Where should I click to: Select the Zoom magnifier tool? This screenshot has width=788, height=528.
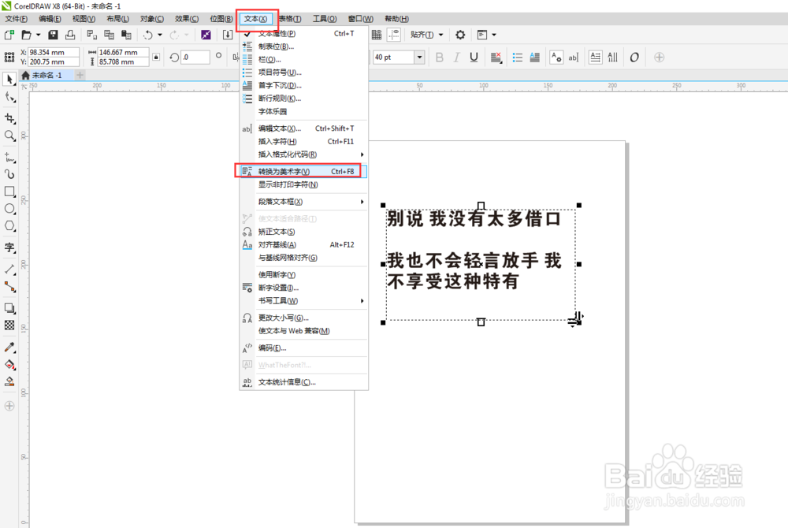9,136
